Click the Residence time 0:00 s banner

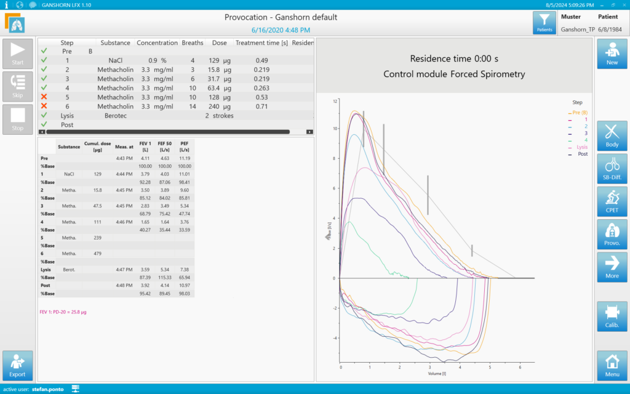(x=454, y=58)
